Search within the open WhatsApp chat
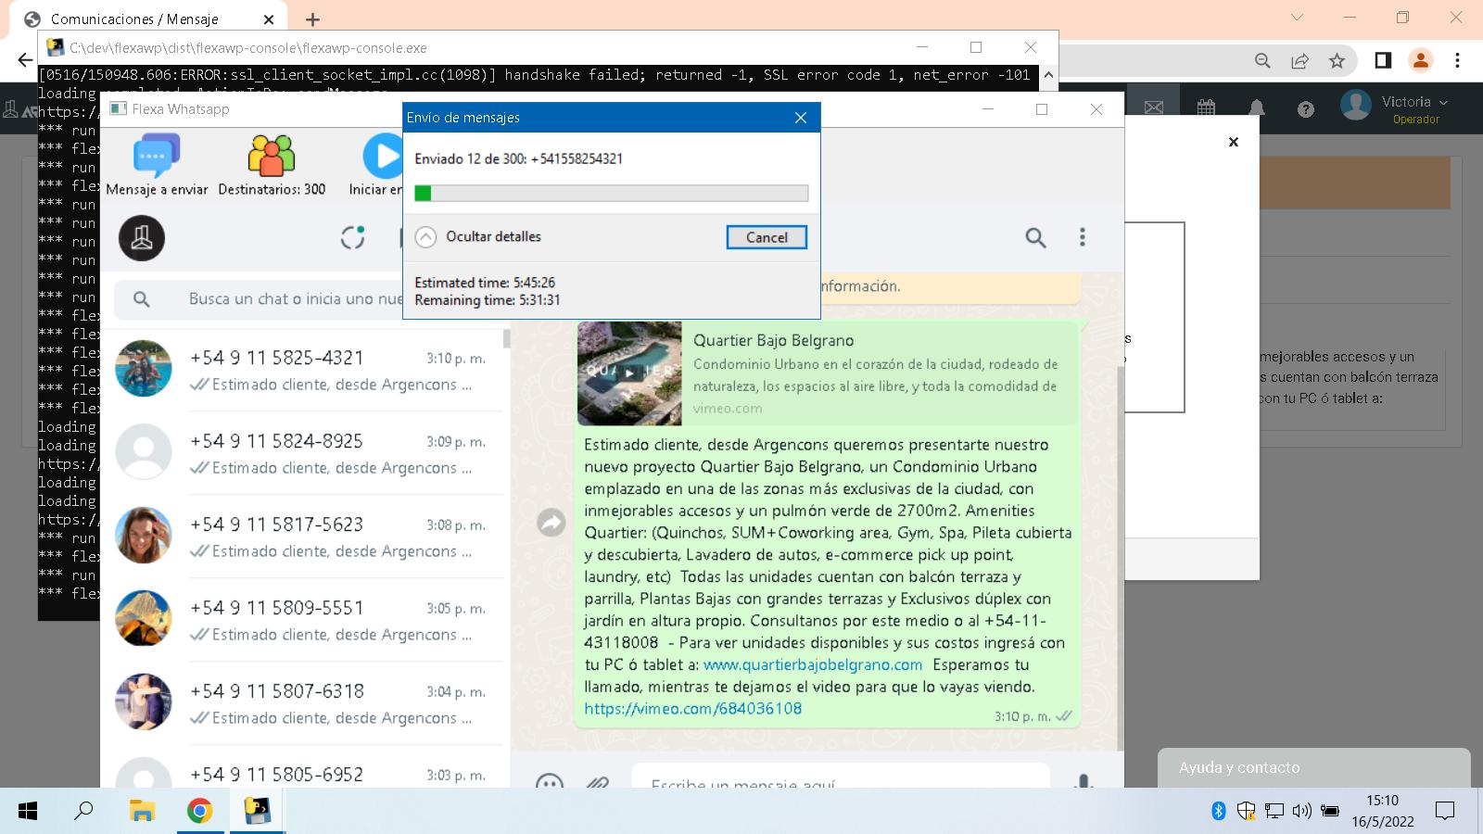 tap(1035, 238)
